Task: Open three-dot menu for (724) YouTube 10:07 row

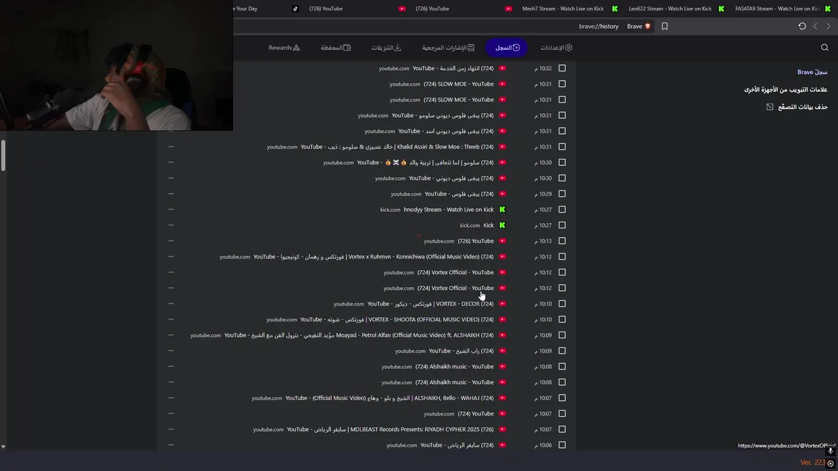Action: (171, 413)
